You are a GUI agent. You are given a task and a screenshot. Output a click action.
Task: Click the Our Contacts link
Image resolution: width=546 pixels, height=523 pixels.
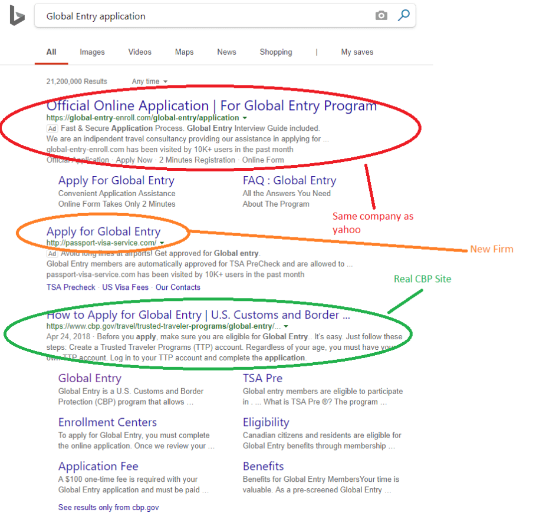tap(177, 287)
